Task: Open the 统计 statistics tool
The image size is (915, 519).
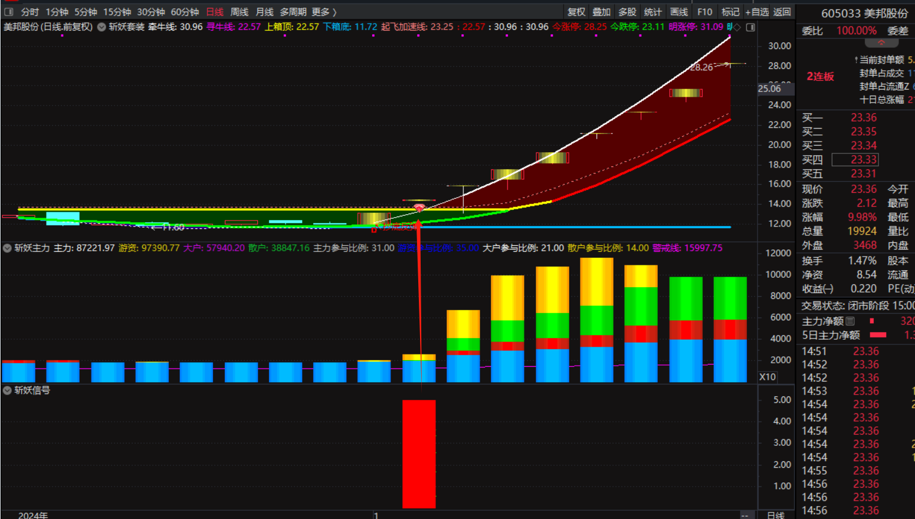Action: click(x=652, y=12)
